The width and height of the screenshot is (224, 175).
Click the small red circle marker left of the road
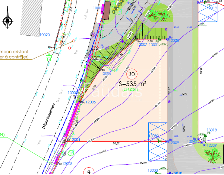[x=69, y=48]
